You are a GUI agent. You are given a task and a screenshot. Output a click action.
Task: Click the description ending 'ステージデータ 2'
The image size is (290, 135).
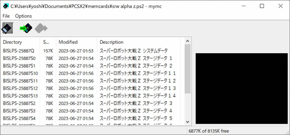point(136,66)
